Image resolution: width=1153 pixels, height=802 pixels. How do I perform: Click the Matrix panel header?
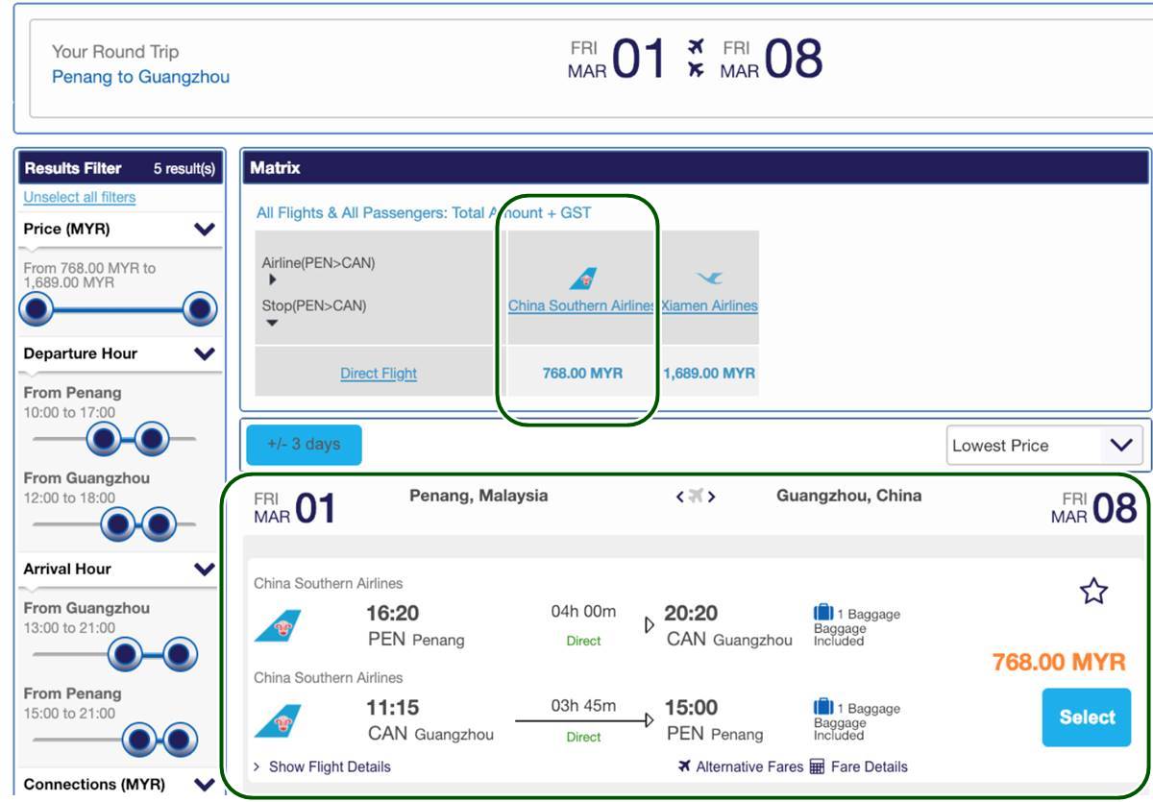696,168
